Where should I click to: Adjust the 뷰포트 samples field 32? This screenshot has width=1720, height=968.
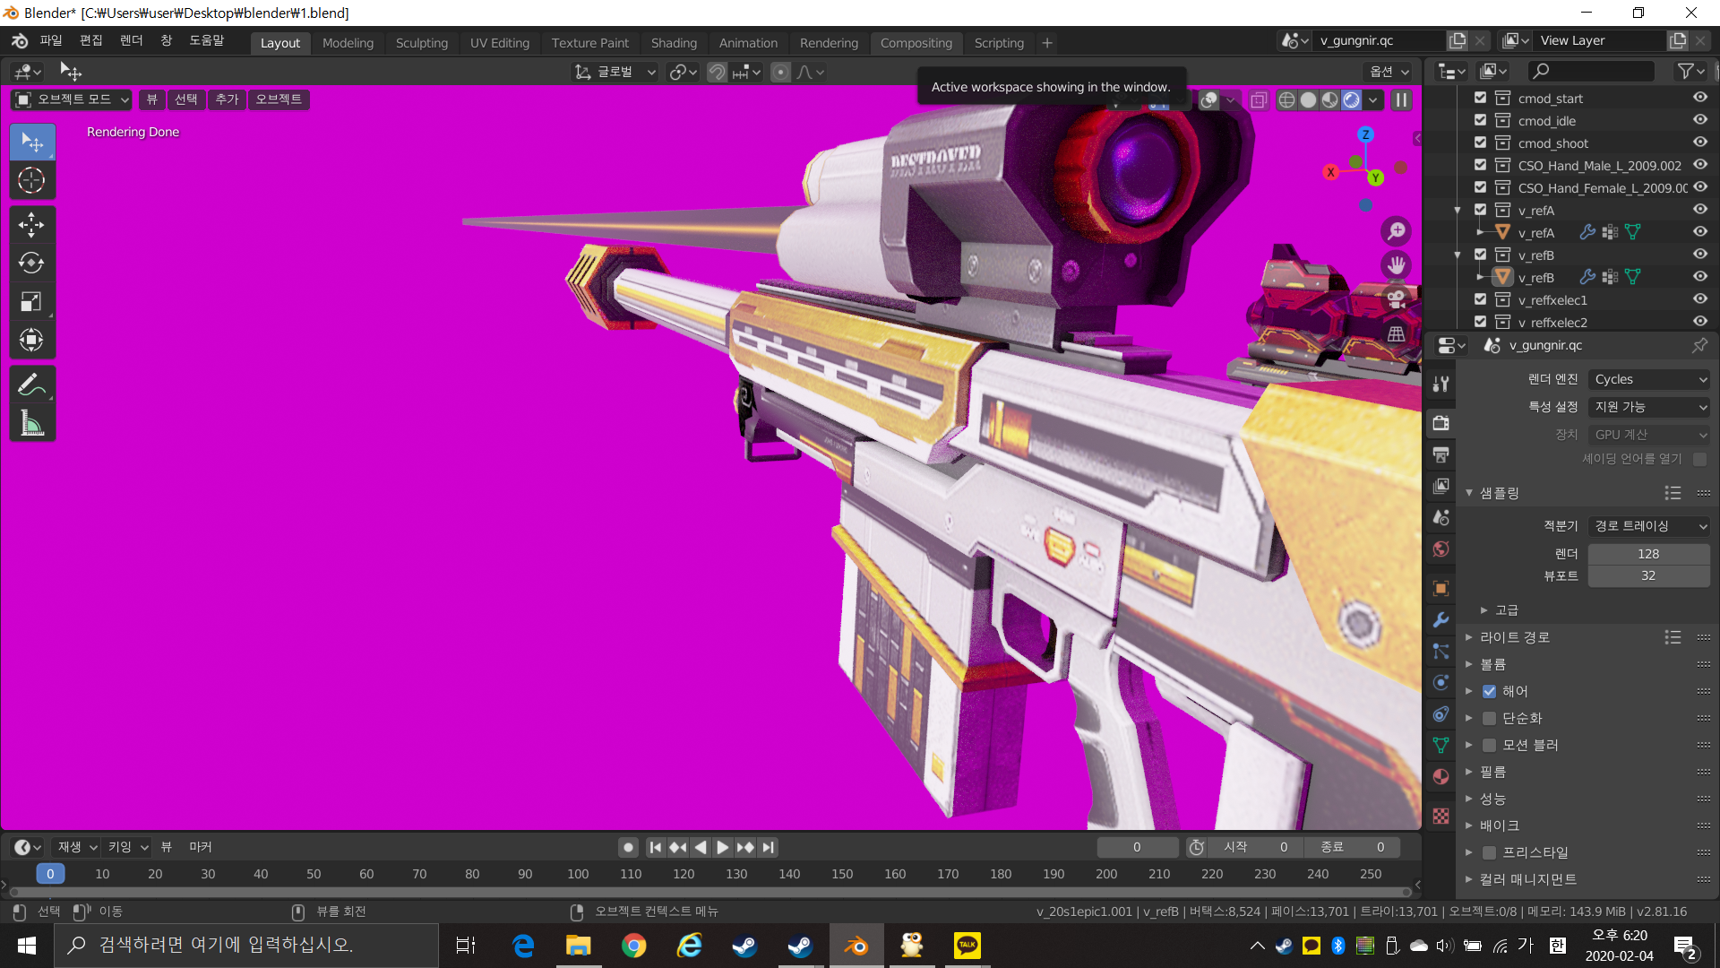pyautogui.click(x=1649, y=575)
